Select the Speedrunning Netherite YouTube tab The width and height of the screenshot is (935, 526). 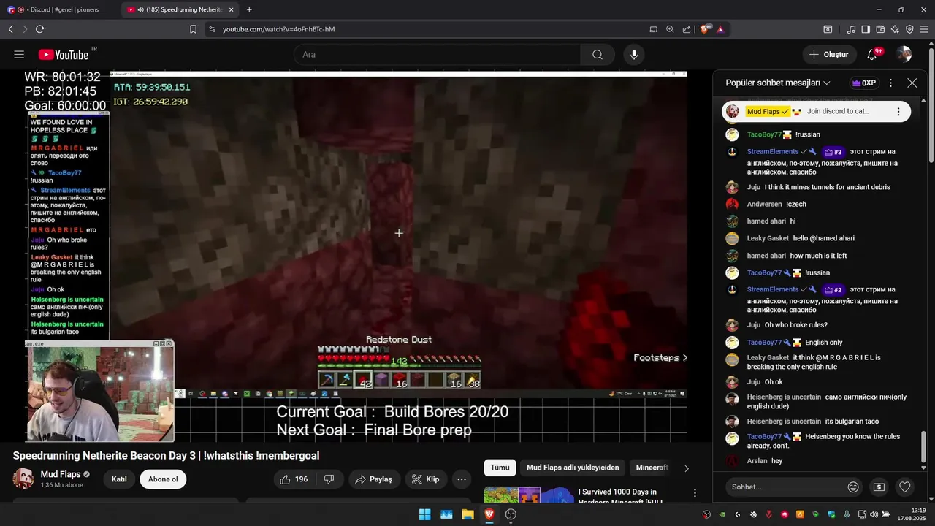180,9
